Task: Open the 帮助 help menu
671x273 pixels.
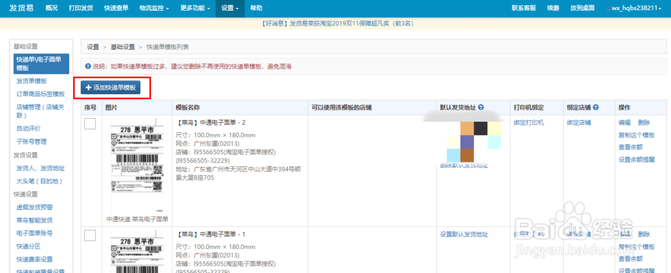Action: [x=256, y=8]
